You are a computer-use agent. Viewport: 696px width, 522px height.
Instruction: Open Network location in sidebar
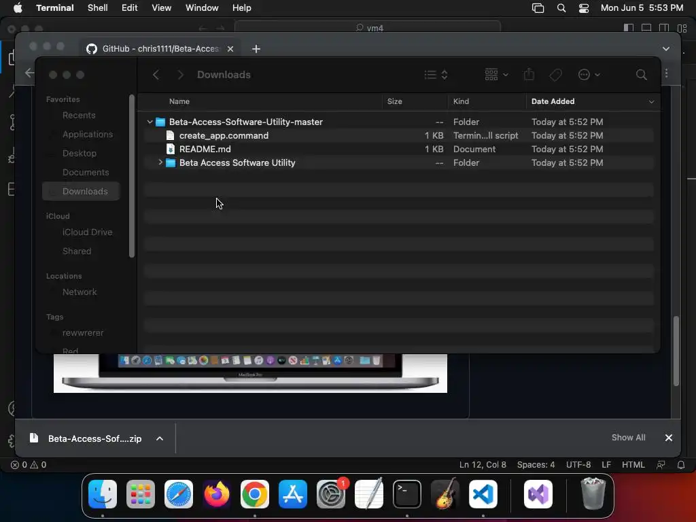click(x=79, y=292)
